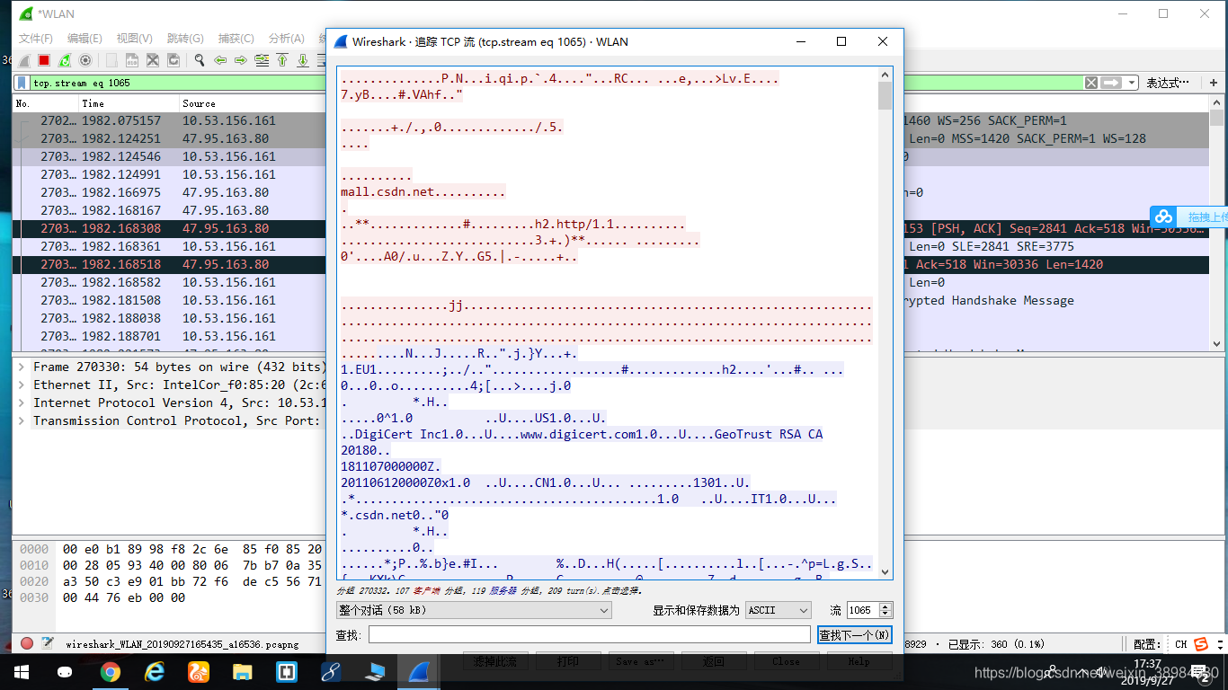Open the 跳转(G) menu
This screenshot has width=1228, height=690.
coord(185,39)
